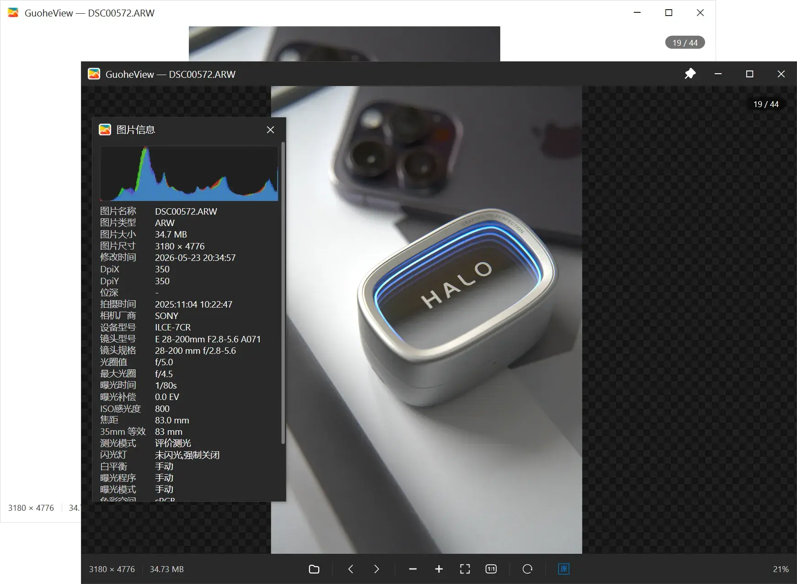Select the ILCE-7CR model value
Image resolution: width=797 pixels, height=584 pixels.
tap(173, 327)
